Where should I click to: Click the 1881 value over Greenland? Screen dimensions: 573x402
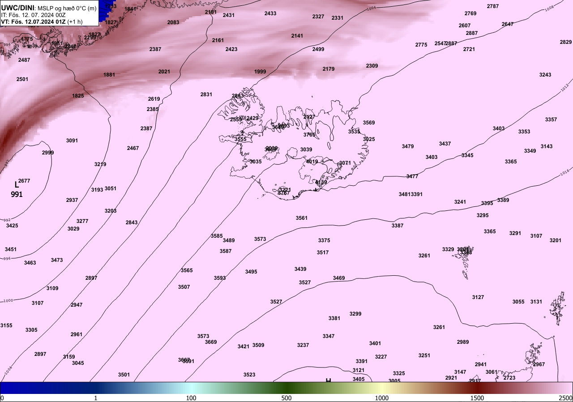click(109, 75)
